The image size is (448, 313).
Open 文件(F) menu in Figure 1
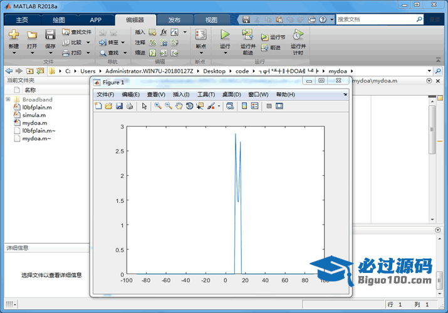click(105, 95)
